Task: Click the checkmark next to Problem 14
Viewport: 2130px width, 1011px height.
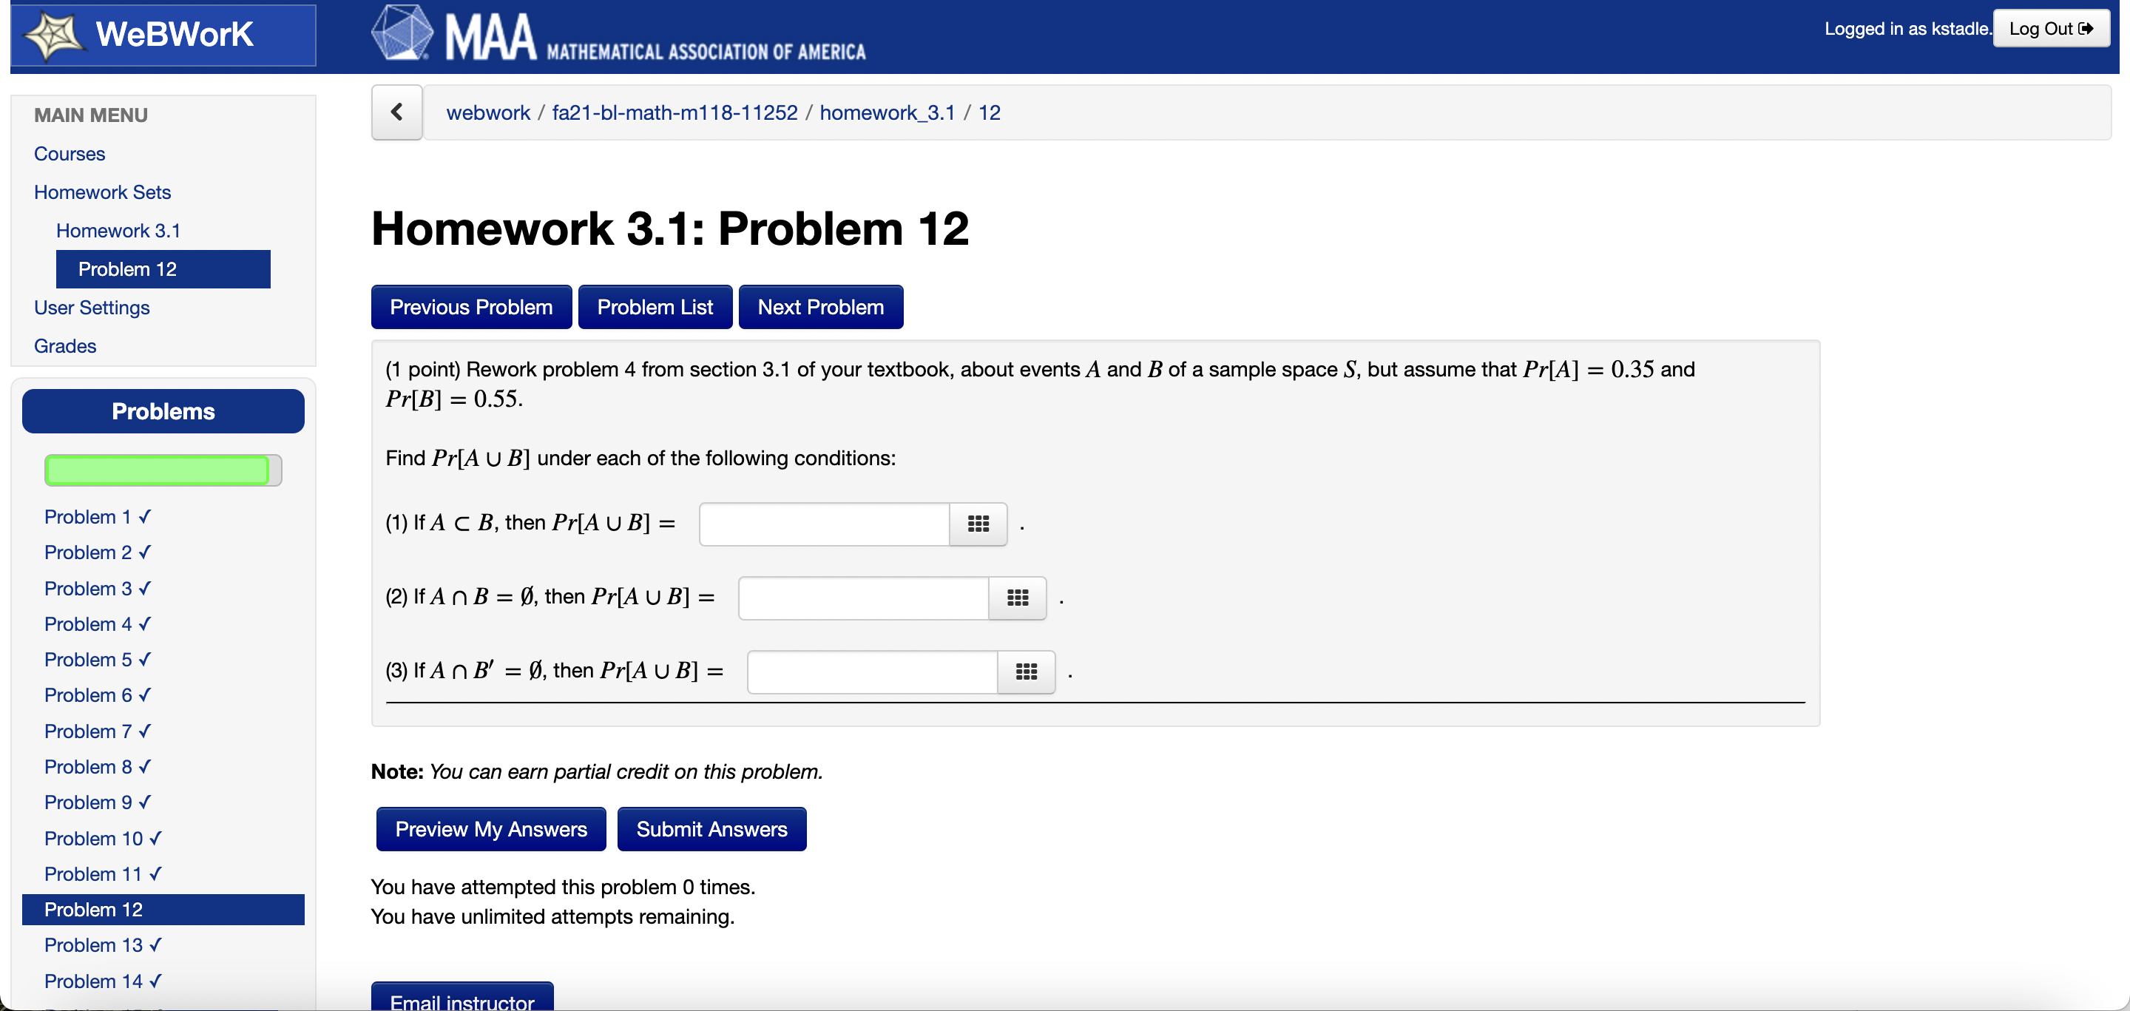Action: [155, 981]
